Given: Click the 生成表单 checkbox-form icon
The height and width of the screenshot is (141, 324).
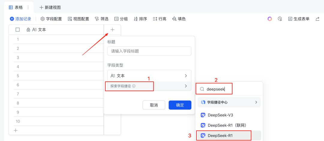Looking at the screenshot, I should click(290, 19).
